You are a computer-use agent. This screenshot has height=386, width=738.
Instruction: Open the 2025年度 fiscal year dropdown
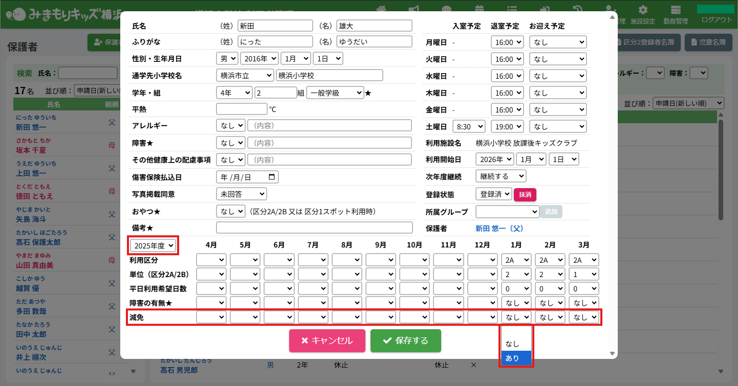point(154,245)
